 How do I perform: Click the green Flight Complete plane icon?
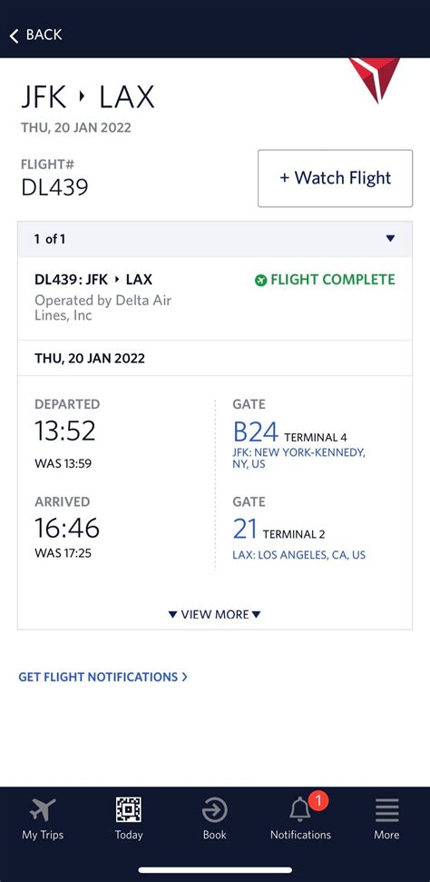click(x=260, y=280)
